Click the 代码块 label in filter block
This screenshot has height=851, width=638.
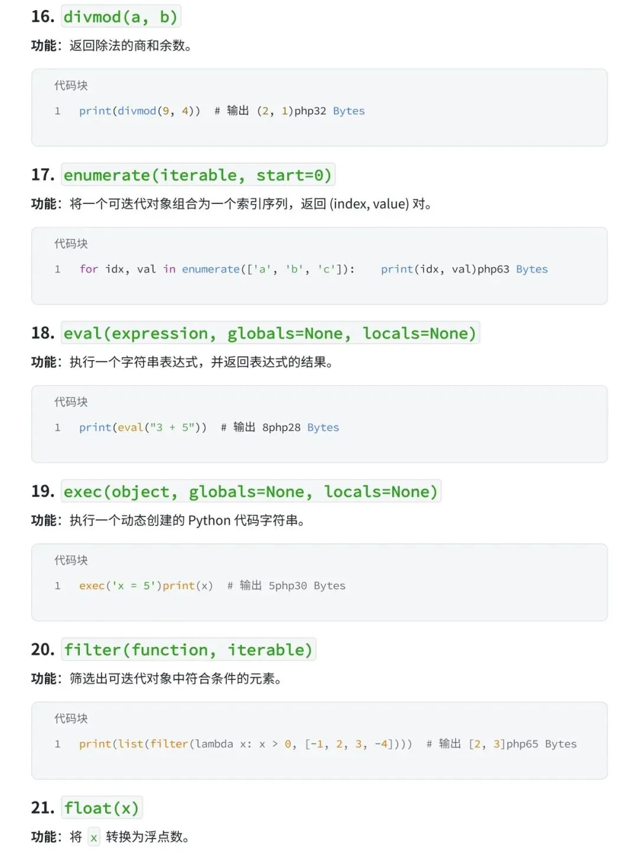71,719
